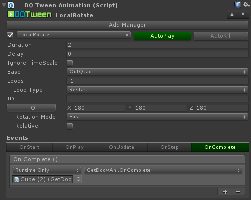Screen dimensions: 251x200
Task: Click the Loop Type label
Action: [28, 90]
